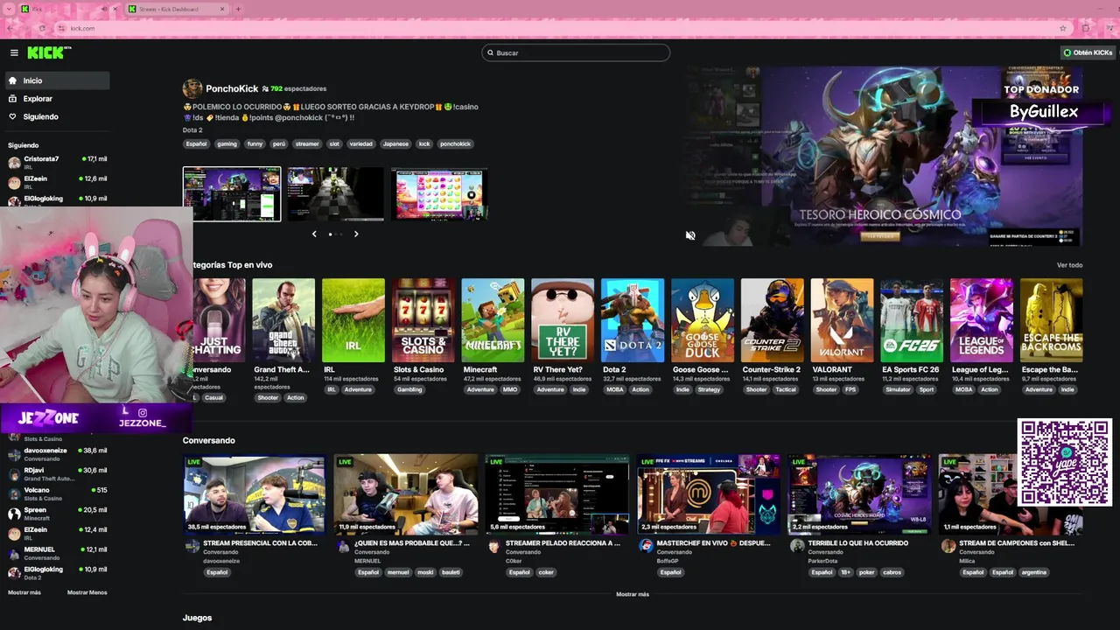Click Ver todo for top categories

(x=1069, y=265)
